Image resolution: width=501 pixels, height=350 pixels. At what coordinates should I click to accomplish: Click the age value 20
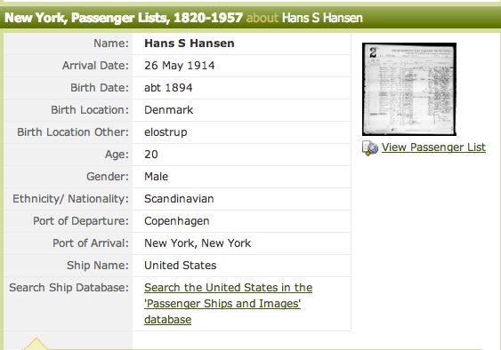click(x=150, y=155)
